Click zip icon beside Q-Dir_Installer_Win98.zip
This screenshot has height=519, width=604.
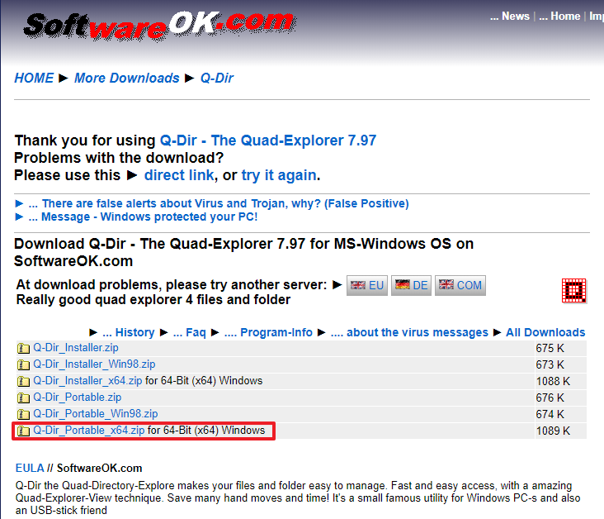click(23, 364)
